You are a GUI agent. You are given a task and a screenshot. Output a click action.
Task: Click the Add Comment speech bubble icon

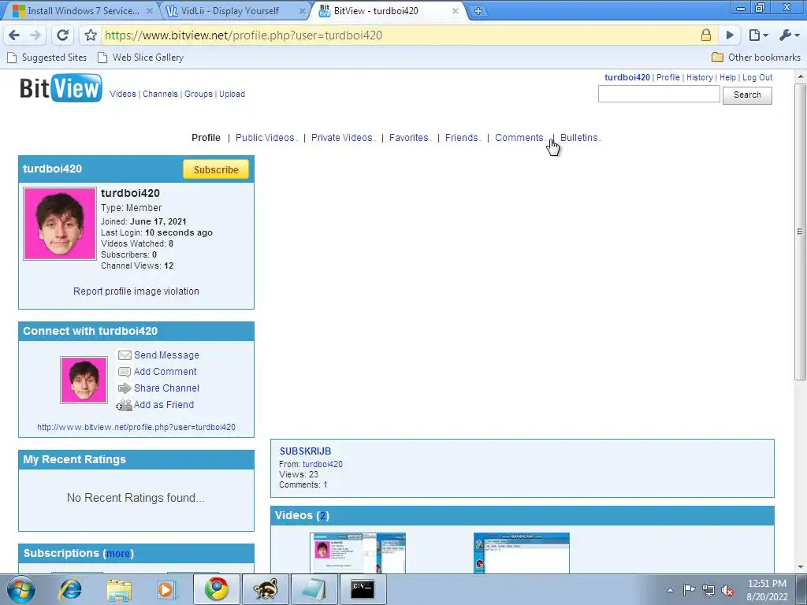click(x=125, y=372)
